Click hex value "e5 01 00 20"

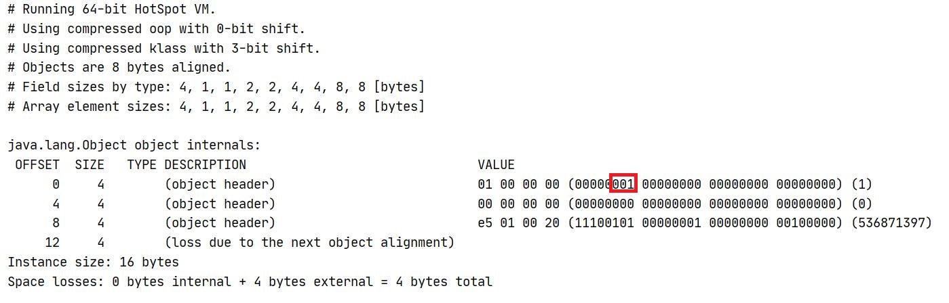[x=519, y=223]
